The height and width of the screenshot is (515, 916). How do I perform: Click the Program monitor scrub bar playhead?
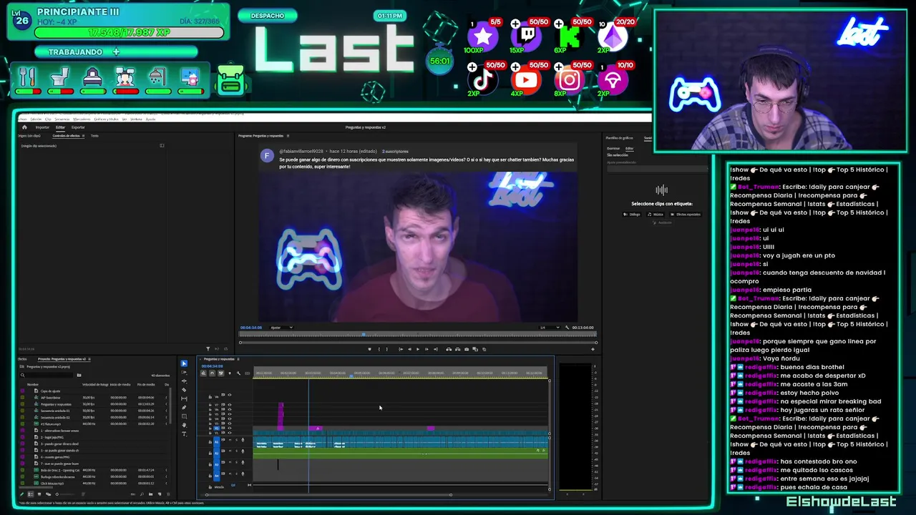tap(364, 334)
